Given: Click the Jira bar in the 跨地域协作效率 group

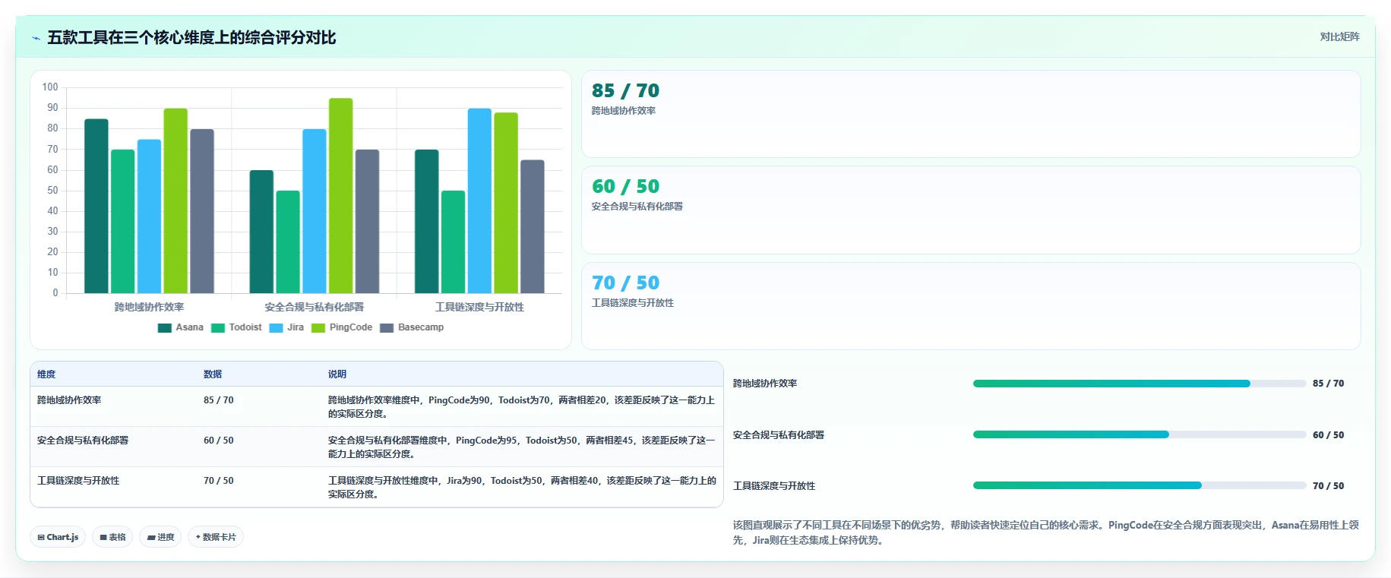Looking at the screenshot, I should click(149, 216).
